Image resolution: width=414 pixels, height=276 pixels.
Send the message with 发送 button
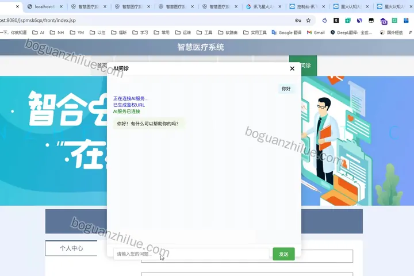[x=283, y=254]
